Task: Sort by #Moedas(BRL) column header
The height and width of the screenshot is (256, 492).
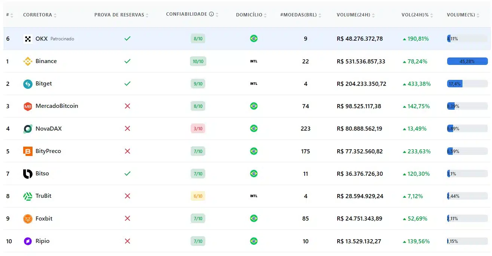Action: point(301,15)
